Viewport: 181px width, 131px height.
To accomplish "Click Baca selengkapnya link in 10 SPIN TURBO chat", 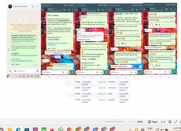I will (133, 21).
